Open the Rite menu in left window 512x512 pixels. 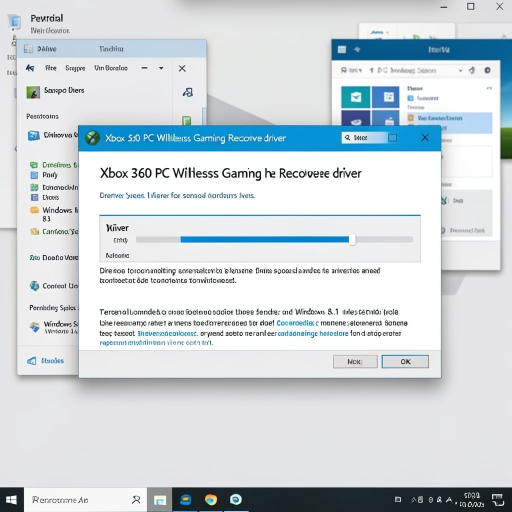(x=50, y=68)
